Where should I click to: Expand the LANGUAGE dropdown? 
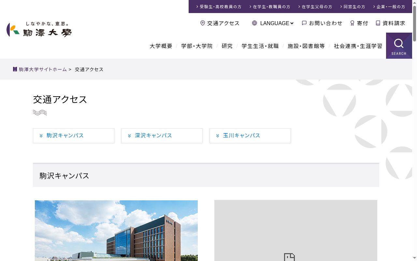[x=277, y=23]
